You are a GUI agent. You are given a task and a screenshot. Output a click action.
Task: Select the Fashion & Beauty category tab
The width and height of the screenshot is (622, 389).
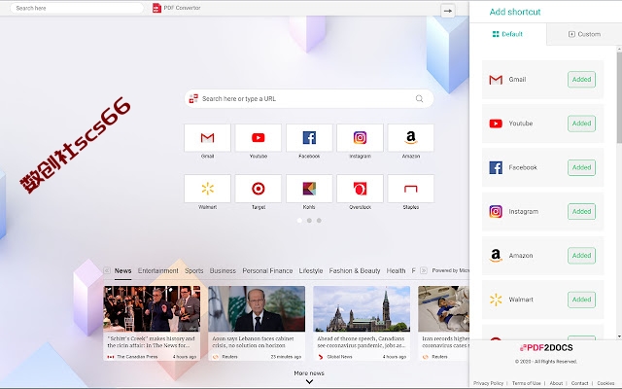(x=355, y=270)
